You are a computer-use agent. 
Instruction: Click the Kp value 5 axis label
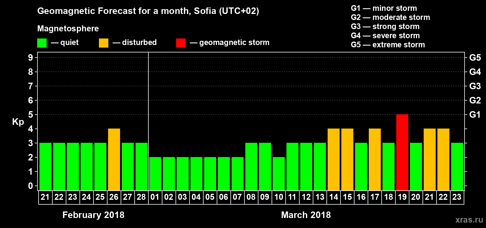tap(31, 115)
